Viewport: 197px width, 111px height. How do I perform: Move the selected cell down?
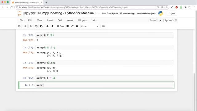coord(52,26)
